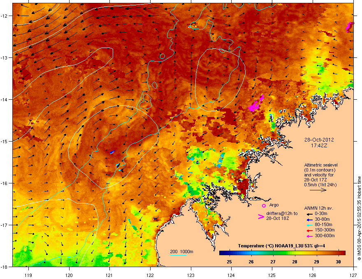Click the longitude 121 axis label
The width and height of the screenshot is (362, 279).
[x=109, y=275]
